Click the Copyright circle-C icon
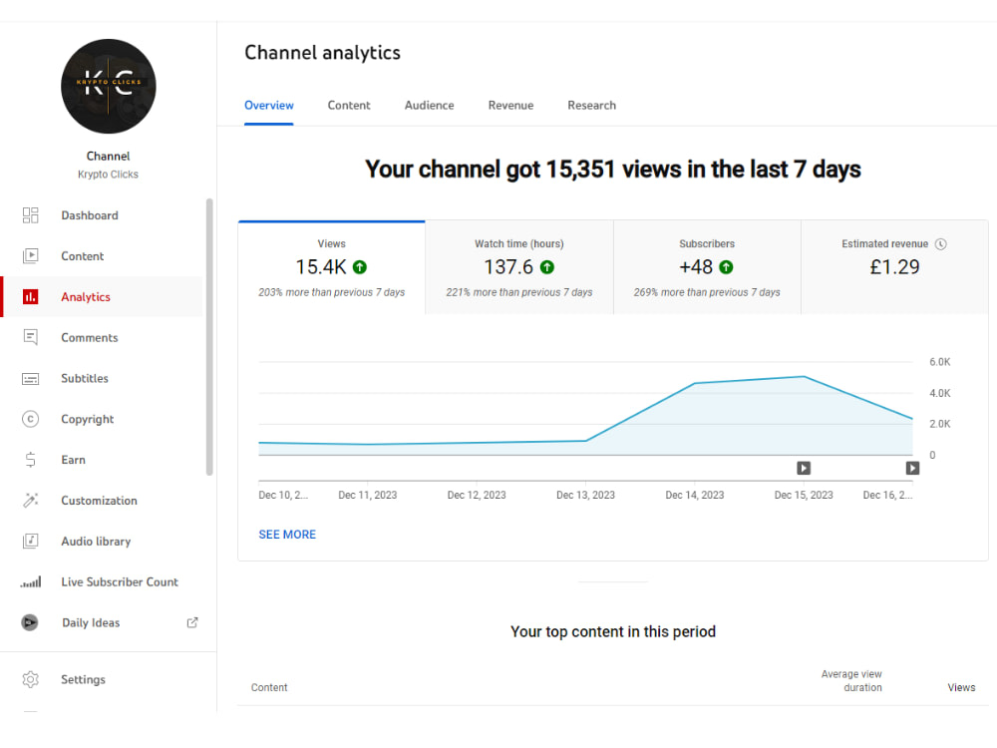 point(31,419)
